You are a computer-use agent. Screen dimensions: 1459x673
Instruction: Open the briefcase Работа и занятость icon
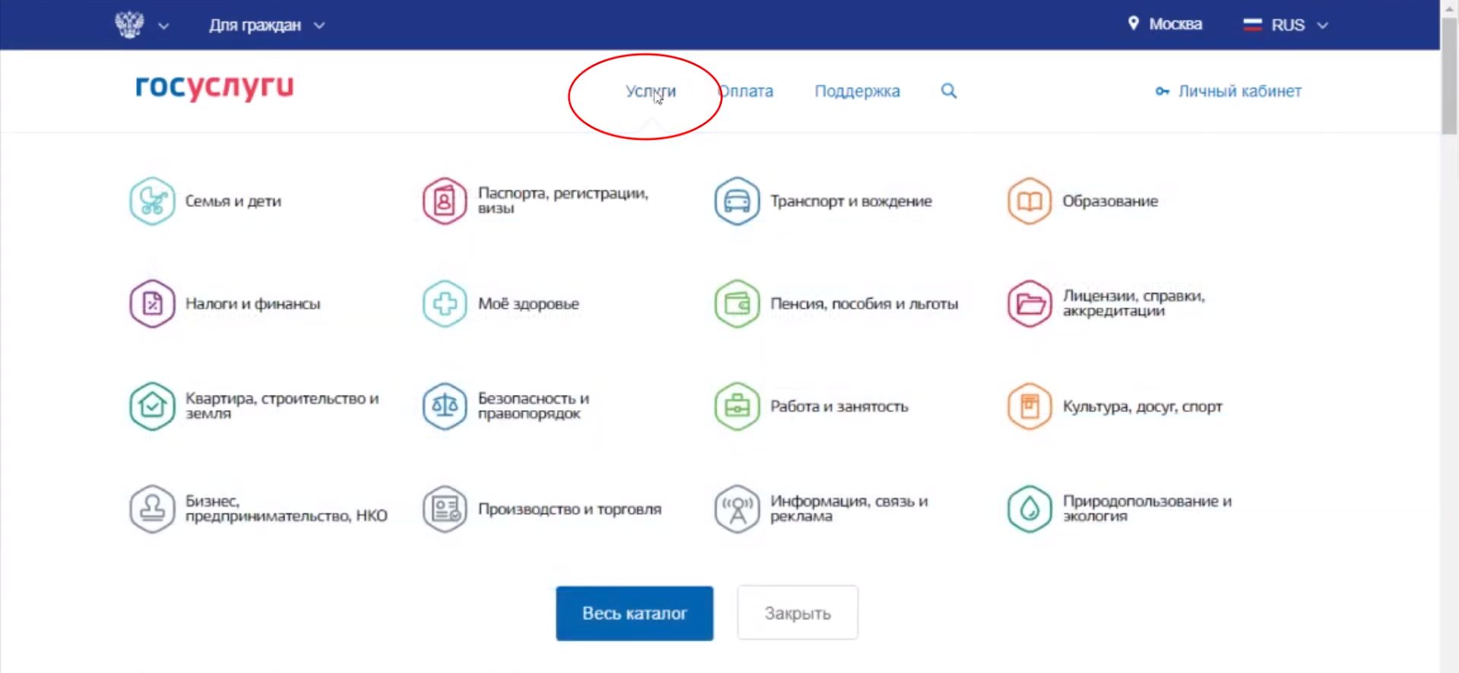point(736,406)
